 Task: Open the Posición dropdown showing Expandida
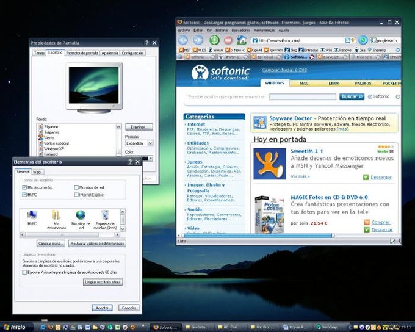139,143
